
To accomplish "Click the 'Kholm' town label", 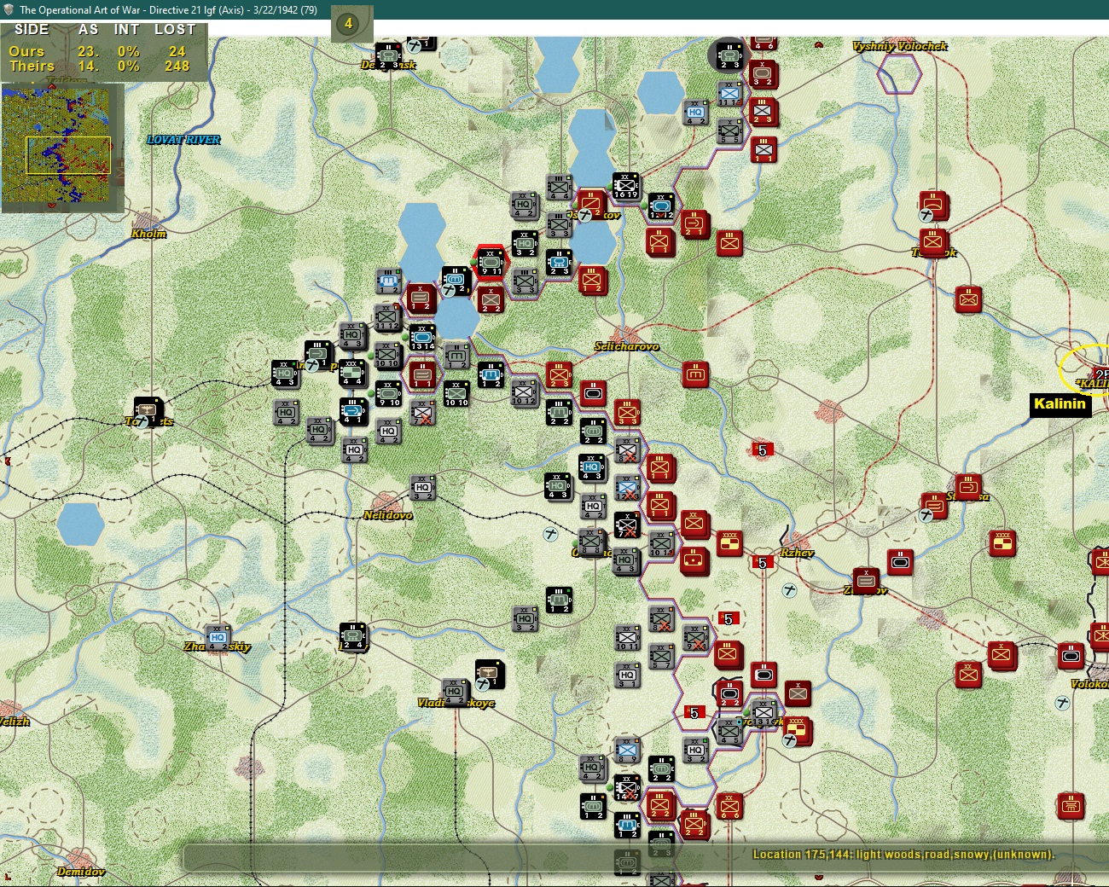I will point(148,234).
